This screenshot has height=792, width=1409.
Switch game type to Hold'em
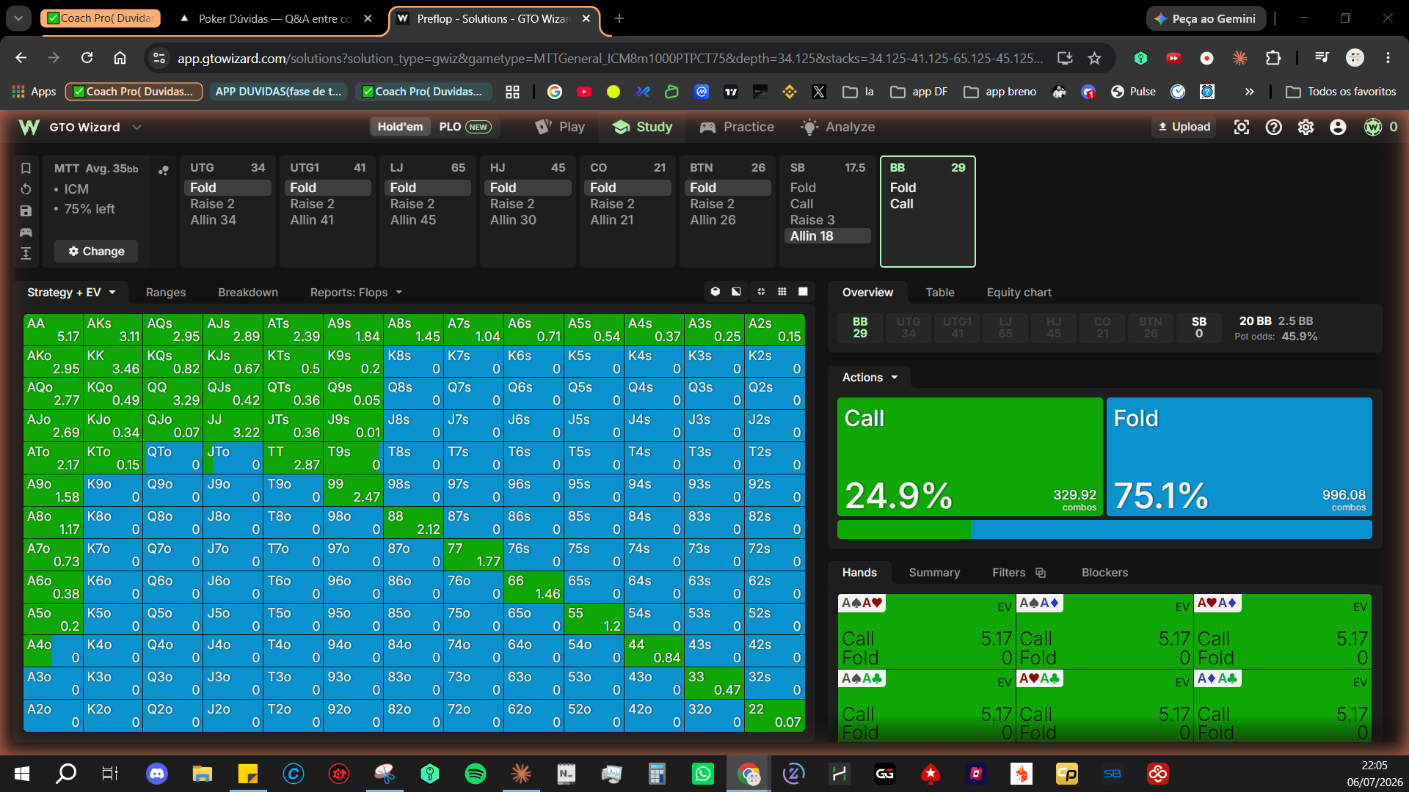point(400,127)
